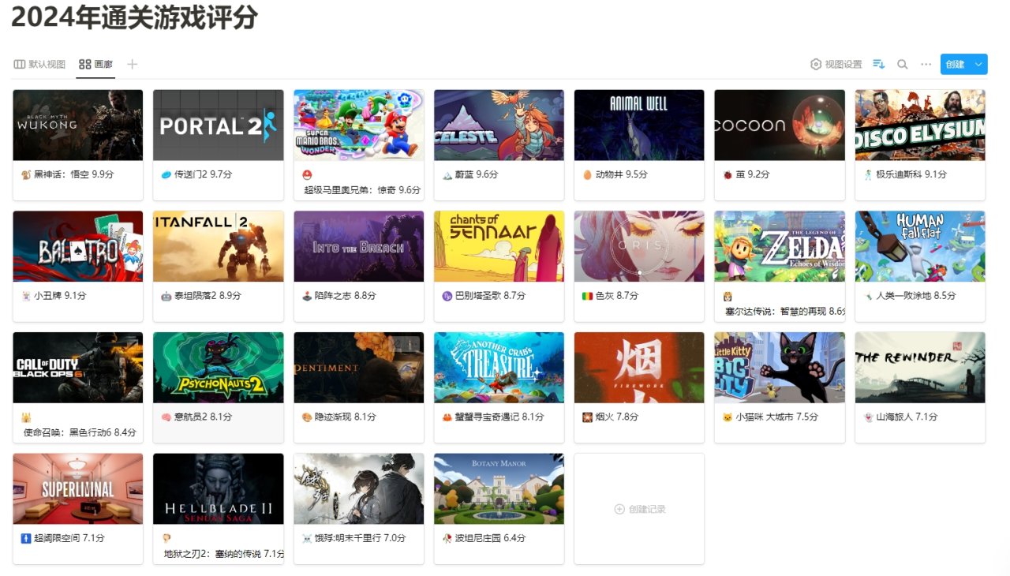
Task: Click the search magnifier icon
Action: [903, 64]
